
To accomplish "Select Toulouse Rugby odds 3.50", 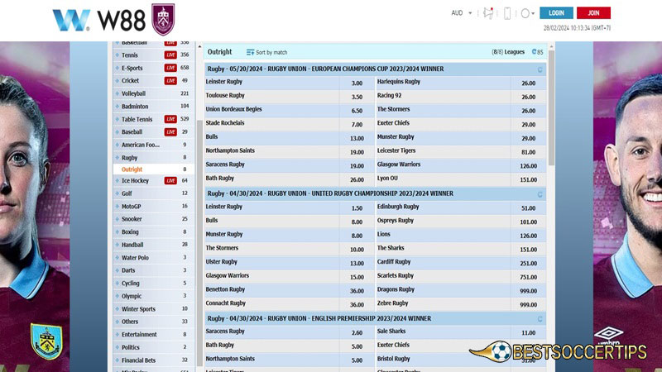I will pos(357,97).
